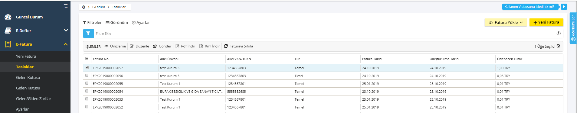577x113 pixels.
Task: Collapse the E-Fatura menu chevron
Action: (x=66, y=44)
